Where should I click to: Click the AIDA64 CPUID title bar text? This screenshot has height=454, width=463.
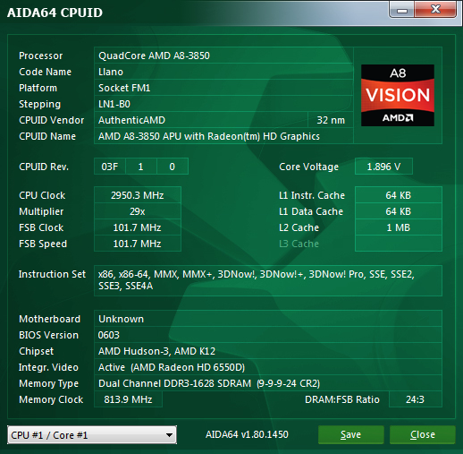[x=55, y=13]
